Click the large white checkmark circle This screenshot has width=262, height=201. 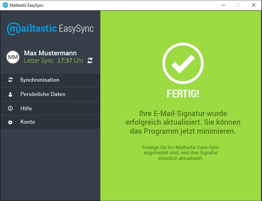183,63
